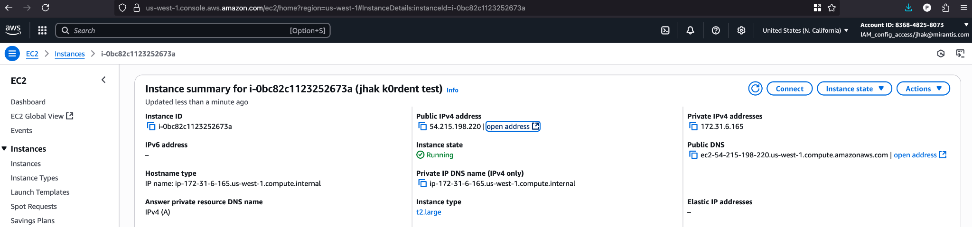Collapse the EC2 sidebar panel
The height and width of the screenshot is (227, 972).
[103, 80]
